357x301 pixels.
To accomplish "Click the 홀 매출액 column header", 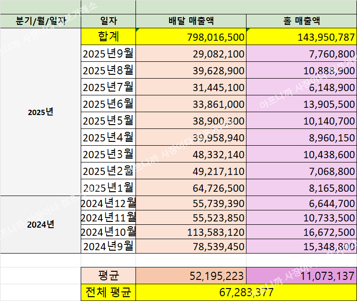I will [301, 21].
